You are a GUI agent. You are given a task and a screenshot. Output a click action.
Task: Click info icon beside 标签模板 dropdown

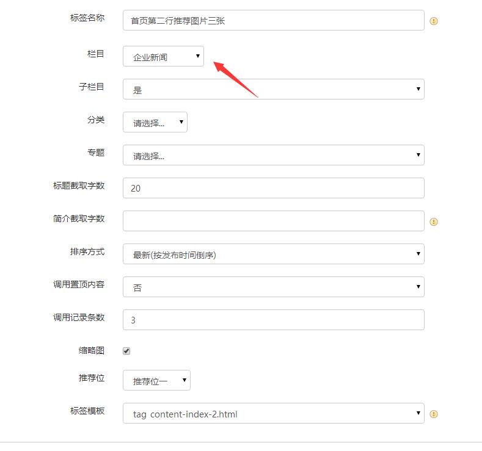(434, 414)
